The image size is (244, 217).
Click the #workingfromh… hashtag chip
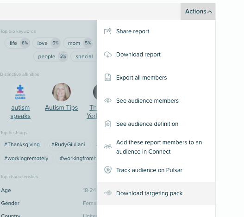[76, 158]
